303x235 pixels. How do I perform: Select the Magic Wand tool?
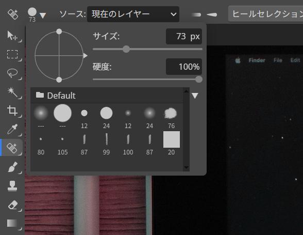coord(12,92)
